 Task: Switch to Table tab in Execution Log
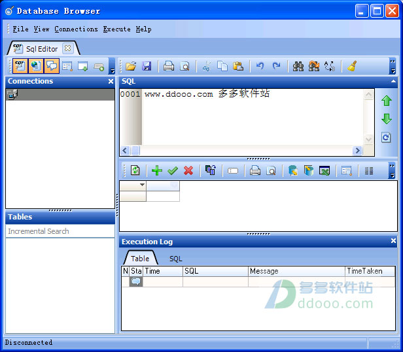(140, 259)
